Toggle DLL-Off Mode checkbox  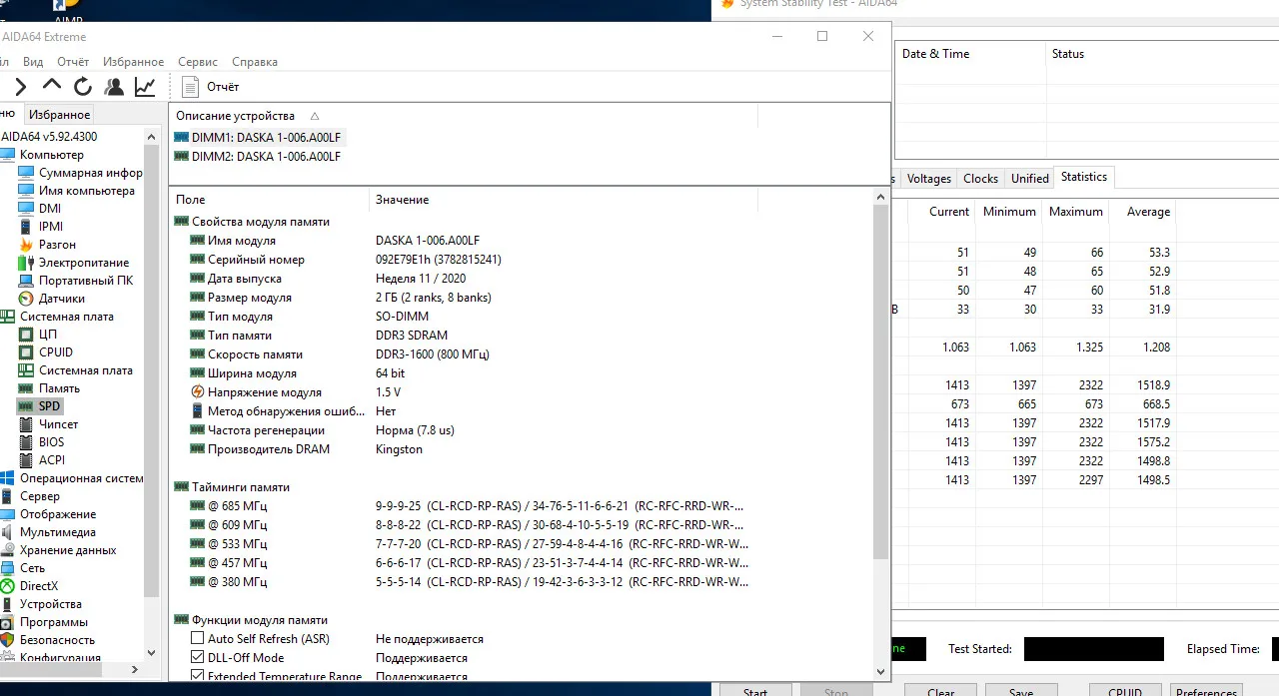click(x=197, y=658)
